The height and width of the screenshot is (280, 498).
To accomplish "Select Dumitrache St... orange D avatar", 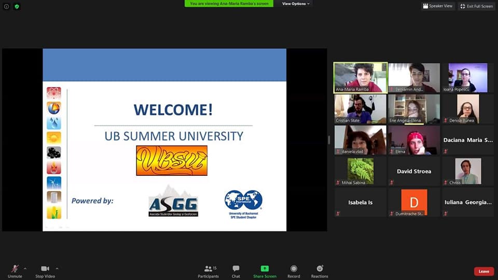I will click(x=414, y=202).
